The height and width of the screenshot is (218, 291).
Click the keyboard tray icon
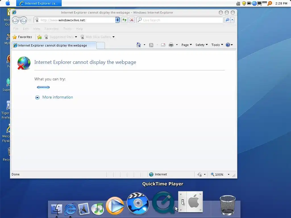(x=238, y=3)
